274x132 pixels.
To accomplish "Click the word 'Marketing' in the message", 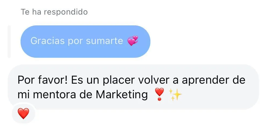I will coord(122,95).
